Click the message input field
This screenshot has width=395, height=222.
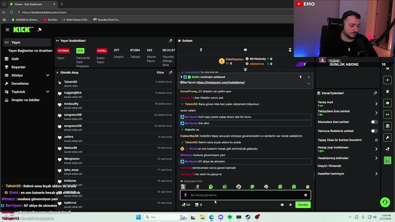coord(245,195)
